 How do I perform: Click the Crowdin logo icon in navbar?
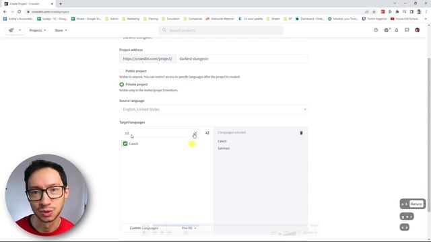11,30
